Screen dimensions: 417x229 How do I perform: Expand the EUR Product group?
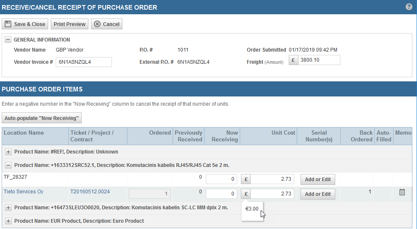[8, 221]
